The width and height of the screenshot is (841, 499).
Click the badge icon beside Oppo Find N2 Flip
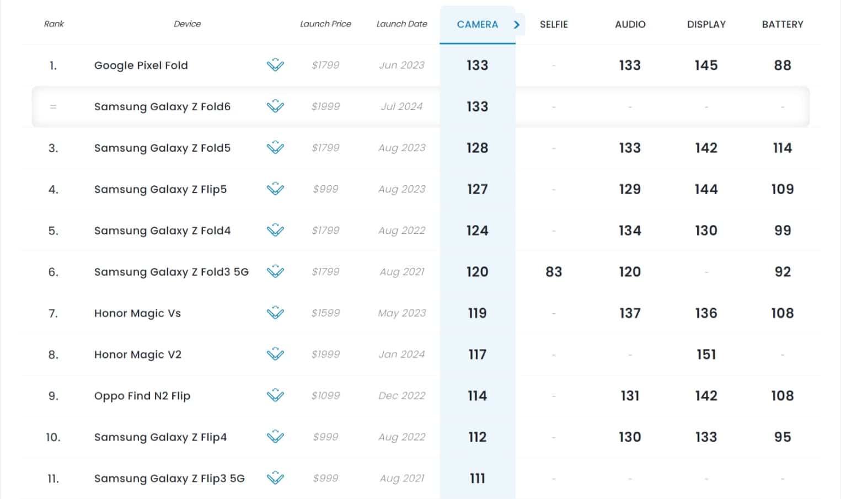[x=275, y=396]
